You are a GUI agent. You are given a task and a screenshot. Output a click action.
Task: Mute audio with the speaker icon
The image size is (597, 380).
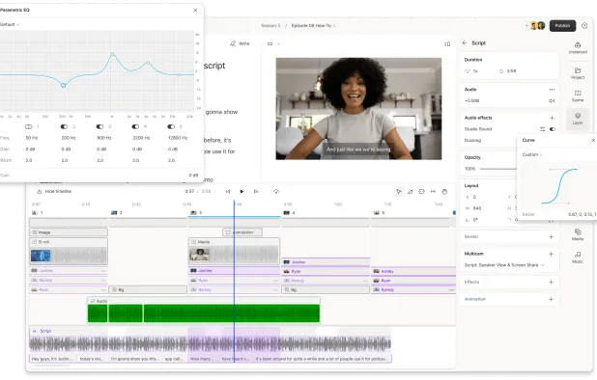coord(552,100)
